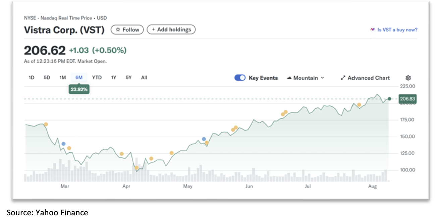Click the Mountain chart type icon
The width and height of the screenshot is (440, 222).
click(289, 78)
